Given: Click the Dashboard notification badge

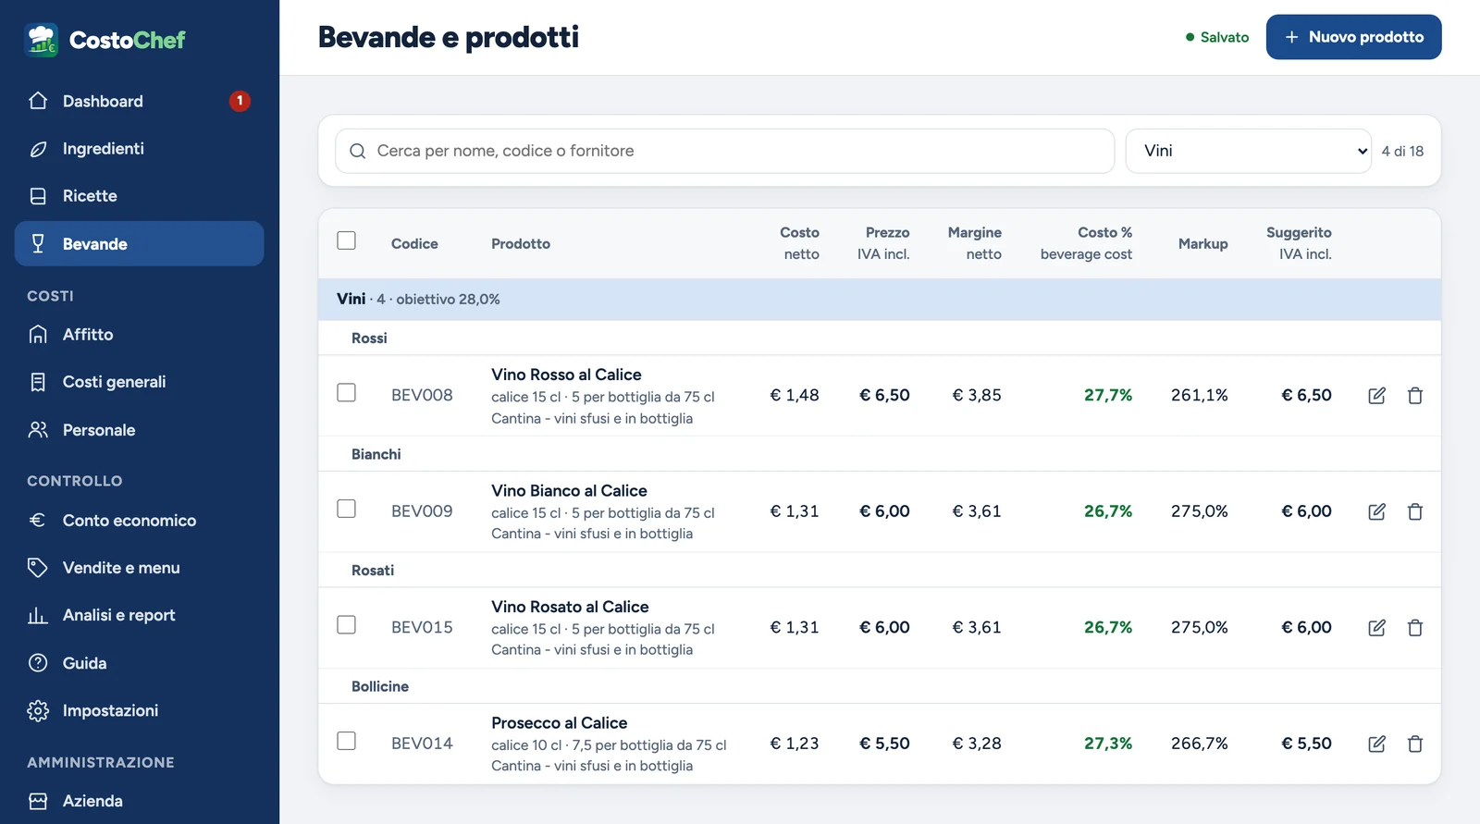Looking at the screenshot, I should click(240, 101).
